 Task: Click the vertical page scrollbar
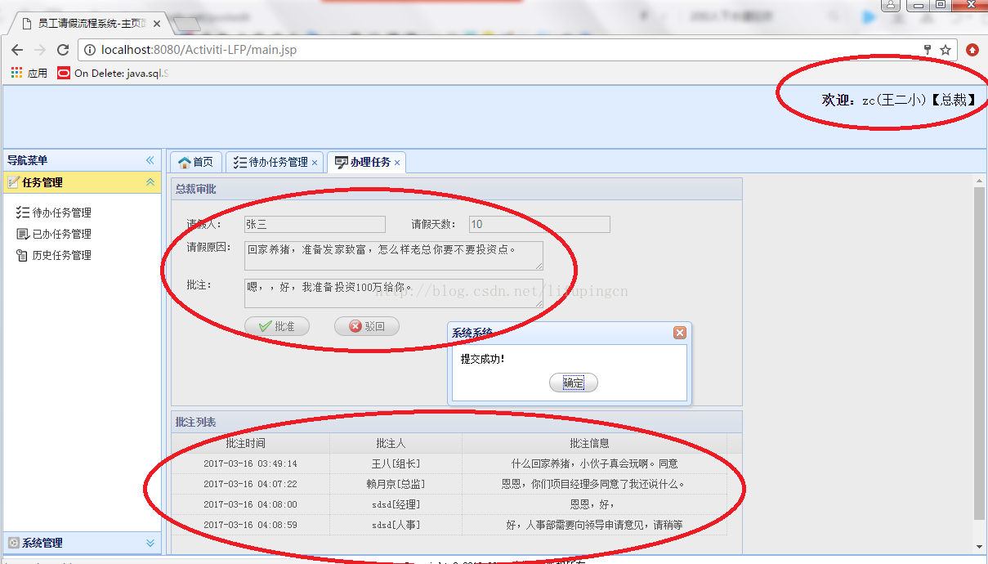pyautogui.click(x=980, y=353)
